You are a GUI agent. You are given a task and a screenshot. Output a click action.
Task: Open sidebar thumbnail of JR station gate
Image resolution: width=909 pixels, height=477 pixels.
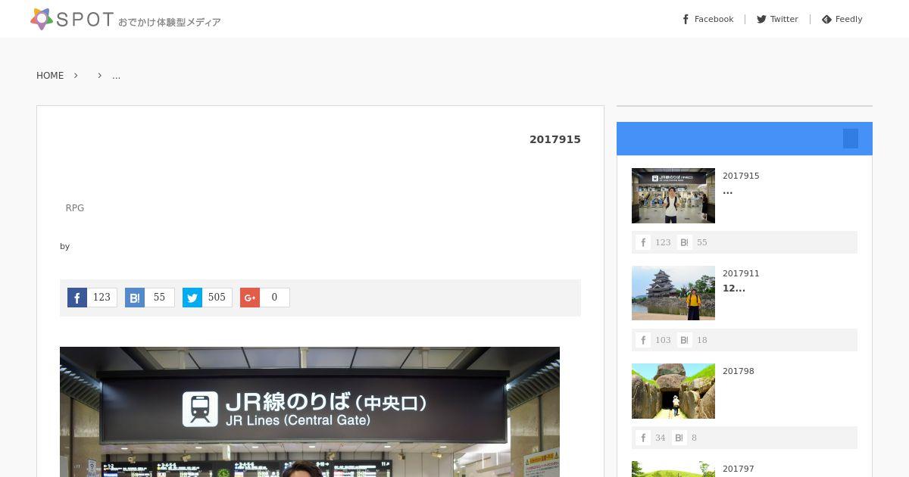(673, 195)
